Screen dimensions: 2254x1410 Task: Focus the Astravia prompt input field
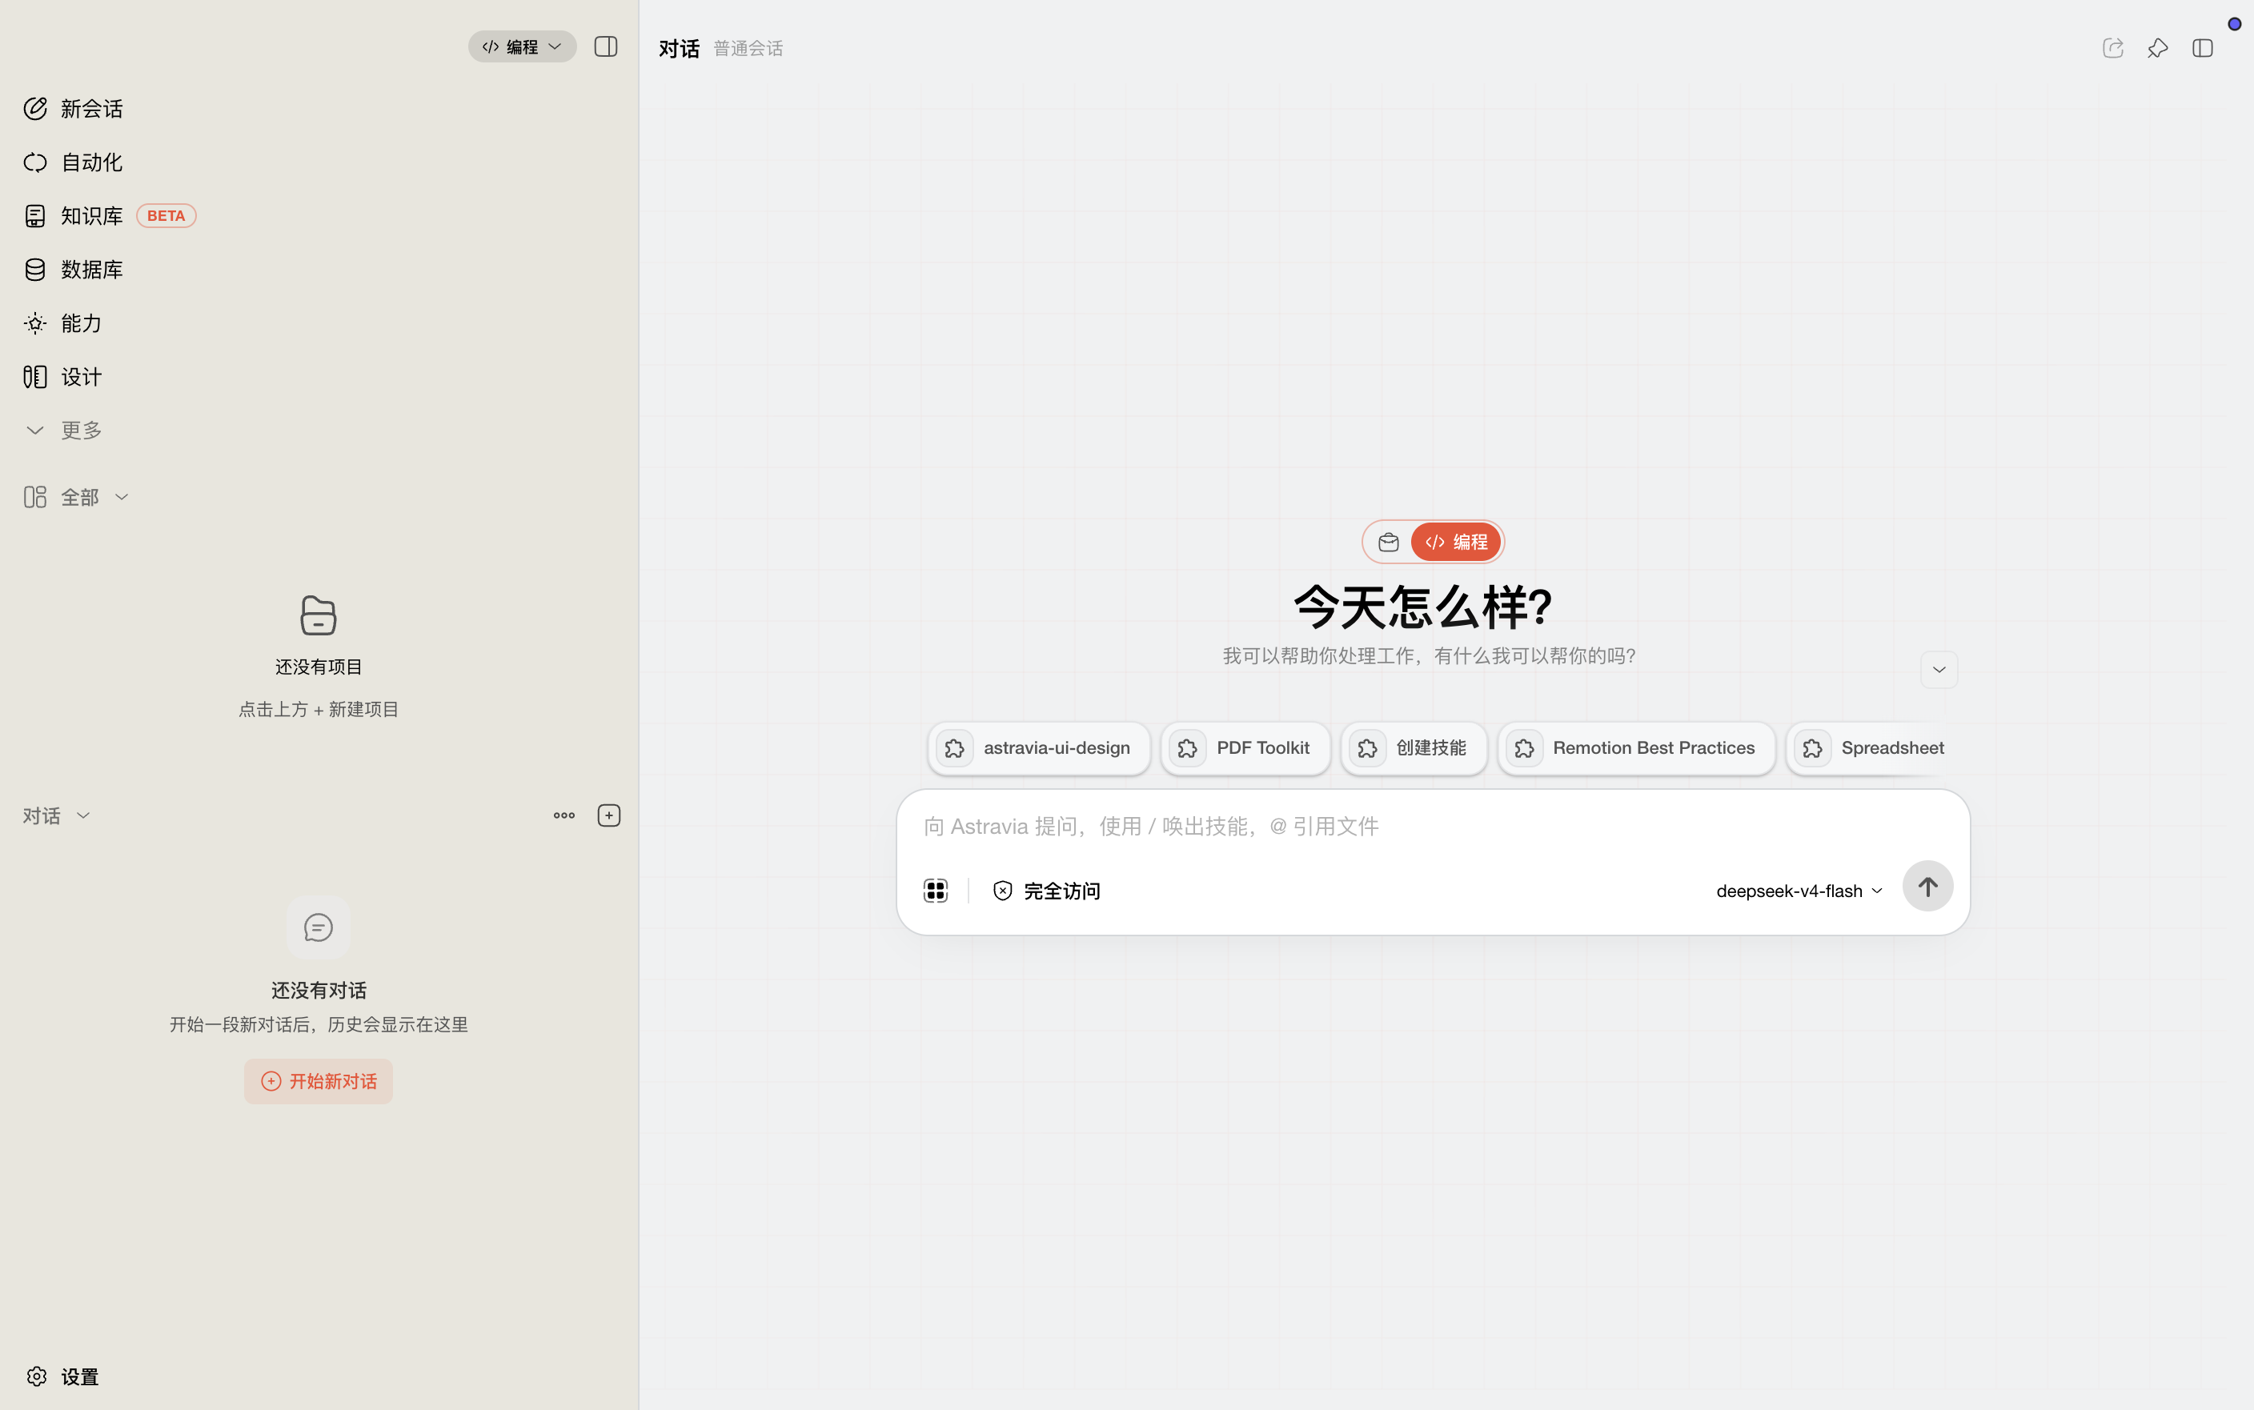[x=1434, y=827]
